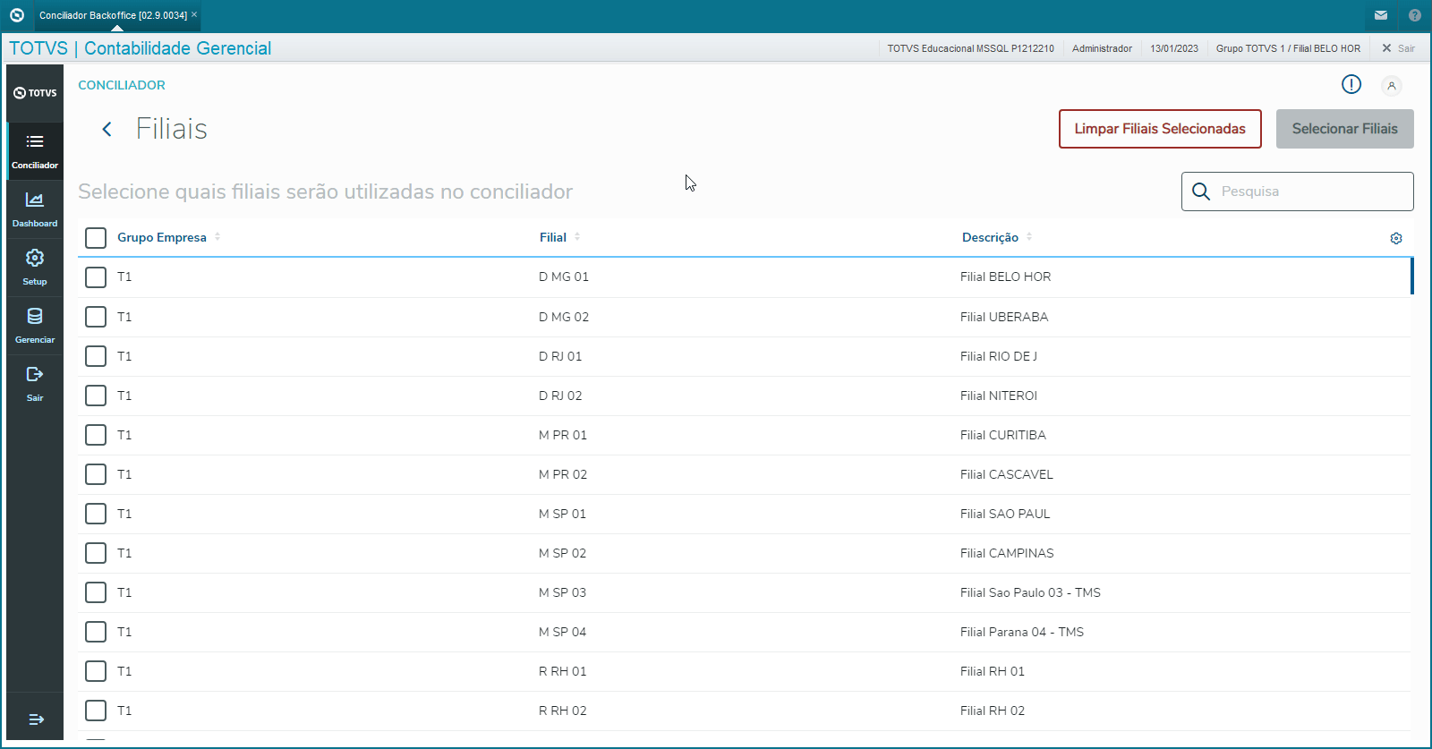This screenshot has height=749, width=1432.
Task: Close the Conciliador Backoffice tab
Action: [194, 14]
